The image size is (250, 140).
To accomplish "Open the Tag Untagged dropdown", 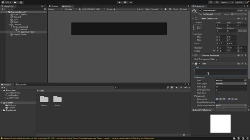I will click(x=212, y=14).
